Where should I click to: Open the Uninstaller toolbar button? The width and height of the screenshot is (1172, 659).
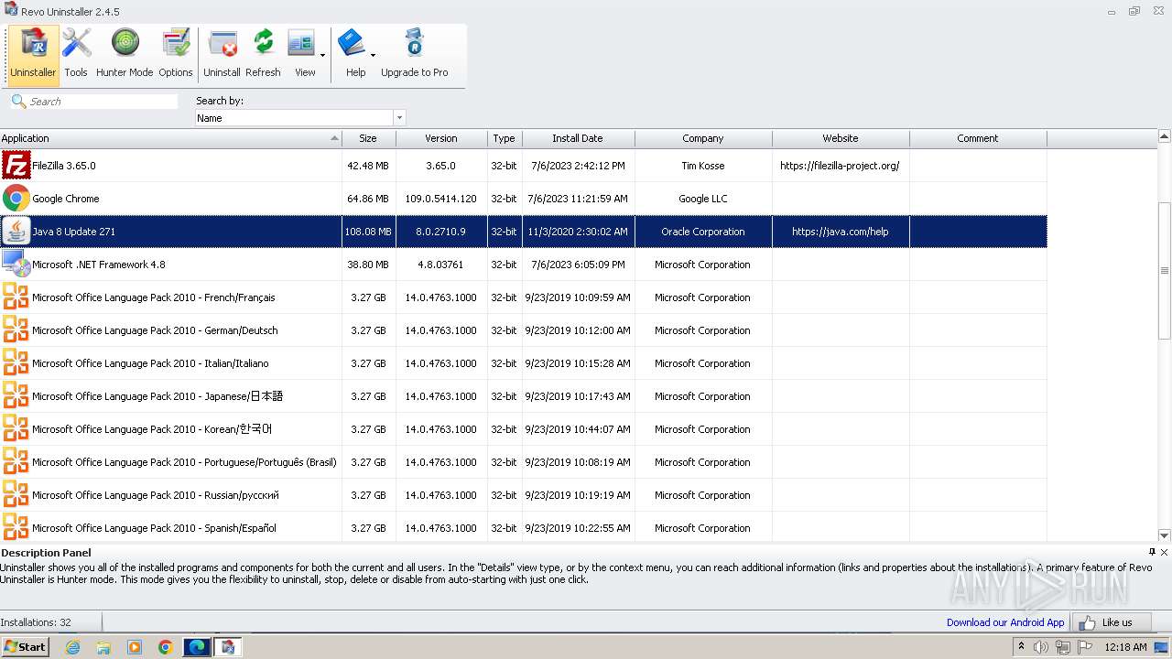point(33,54)
